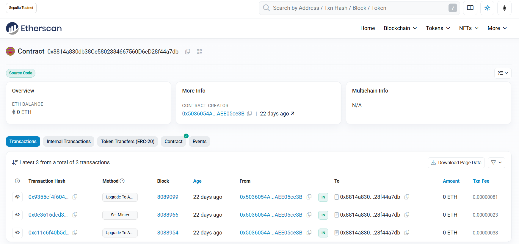Open block 8089099 link

click(168, 197)
